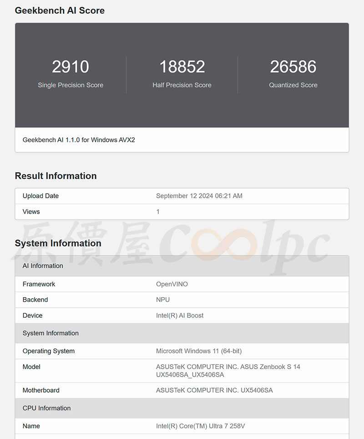
Task: Select the ASUS Zenbook S 14 model value
Action: (x=228, y=371)
